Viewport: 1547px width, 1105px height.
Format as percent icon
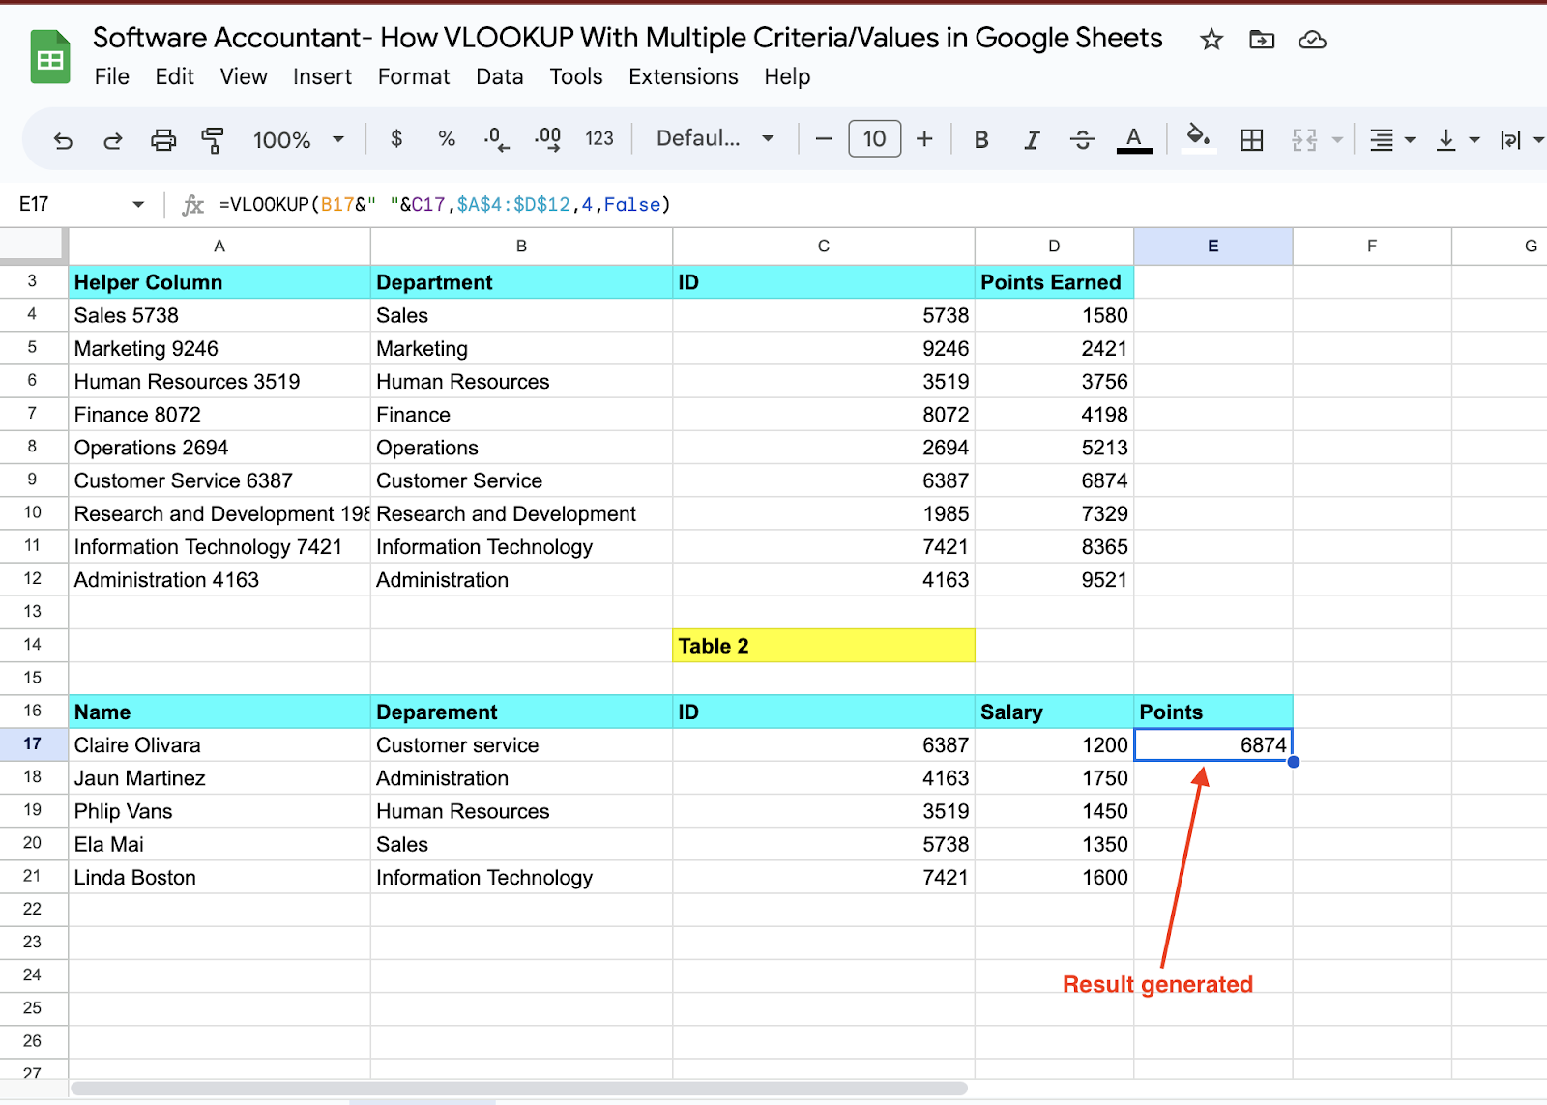(447, 139)
